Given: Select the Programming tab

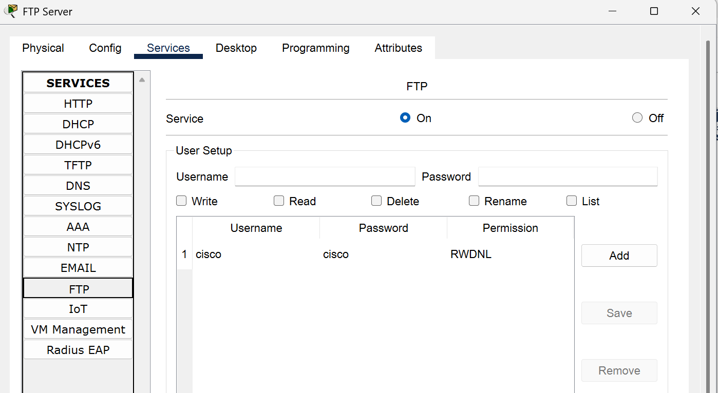Looking at the screenshot, I should [315, 48].
